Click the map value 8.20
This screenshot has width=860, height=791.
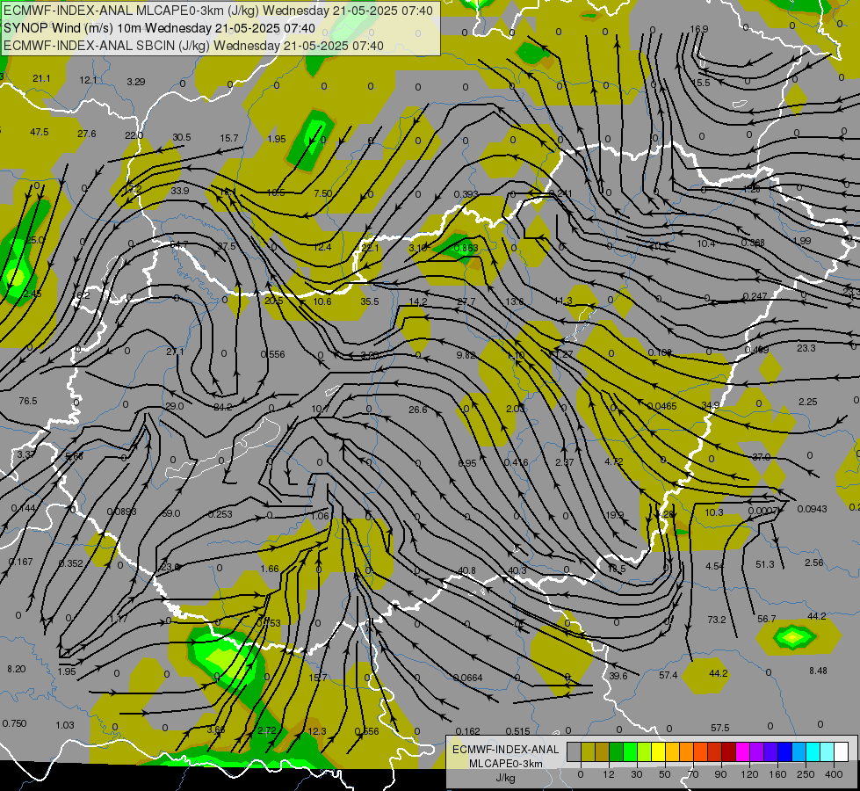click(x=17, y=669)
